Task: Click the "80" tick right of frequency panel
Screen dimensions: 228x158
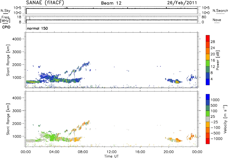Action: [x=204, y=17]
